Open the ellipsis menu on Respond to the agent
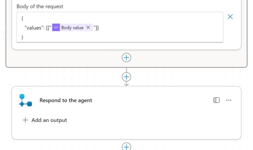The image size is (253, 150). coord(229,100)
